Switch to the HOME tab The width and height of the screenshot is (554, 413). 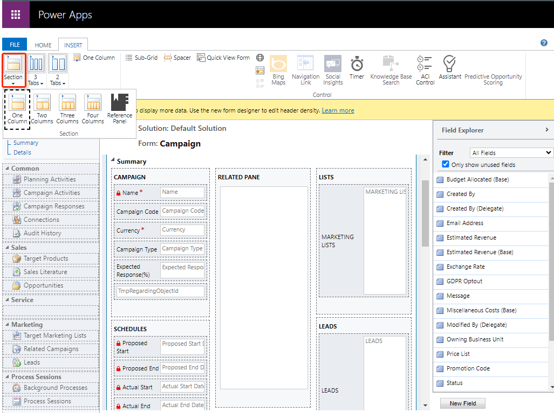pyautogui.click(x=43, y=45)
